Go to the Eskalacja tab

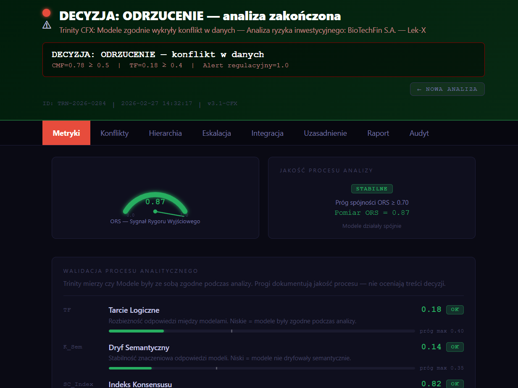216,133
